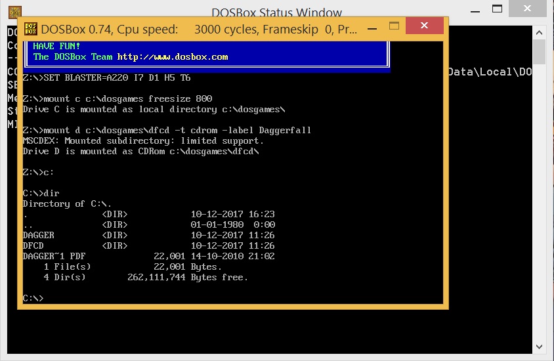Maximize the DOSBox Status Window
The image size is (554, 361).
(497, 9)
